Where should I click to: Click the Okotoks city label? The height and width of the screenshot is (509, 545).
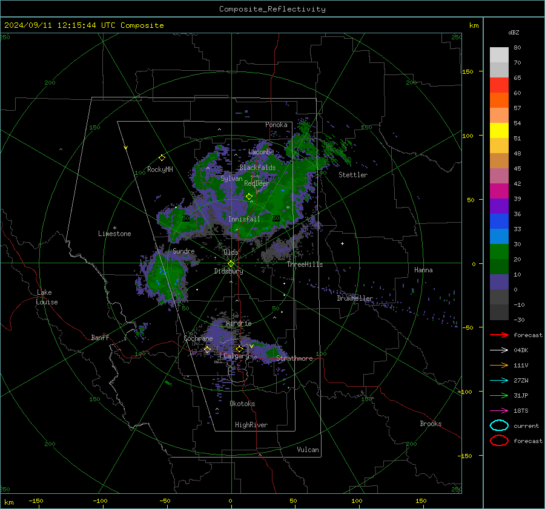tap(242, 404)
